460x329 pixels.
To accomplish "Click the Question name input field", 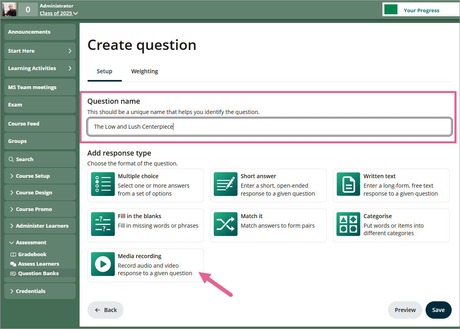I will click(270, 127).
